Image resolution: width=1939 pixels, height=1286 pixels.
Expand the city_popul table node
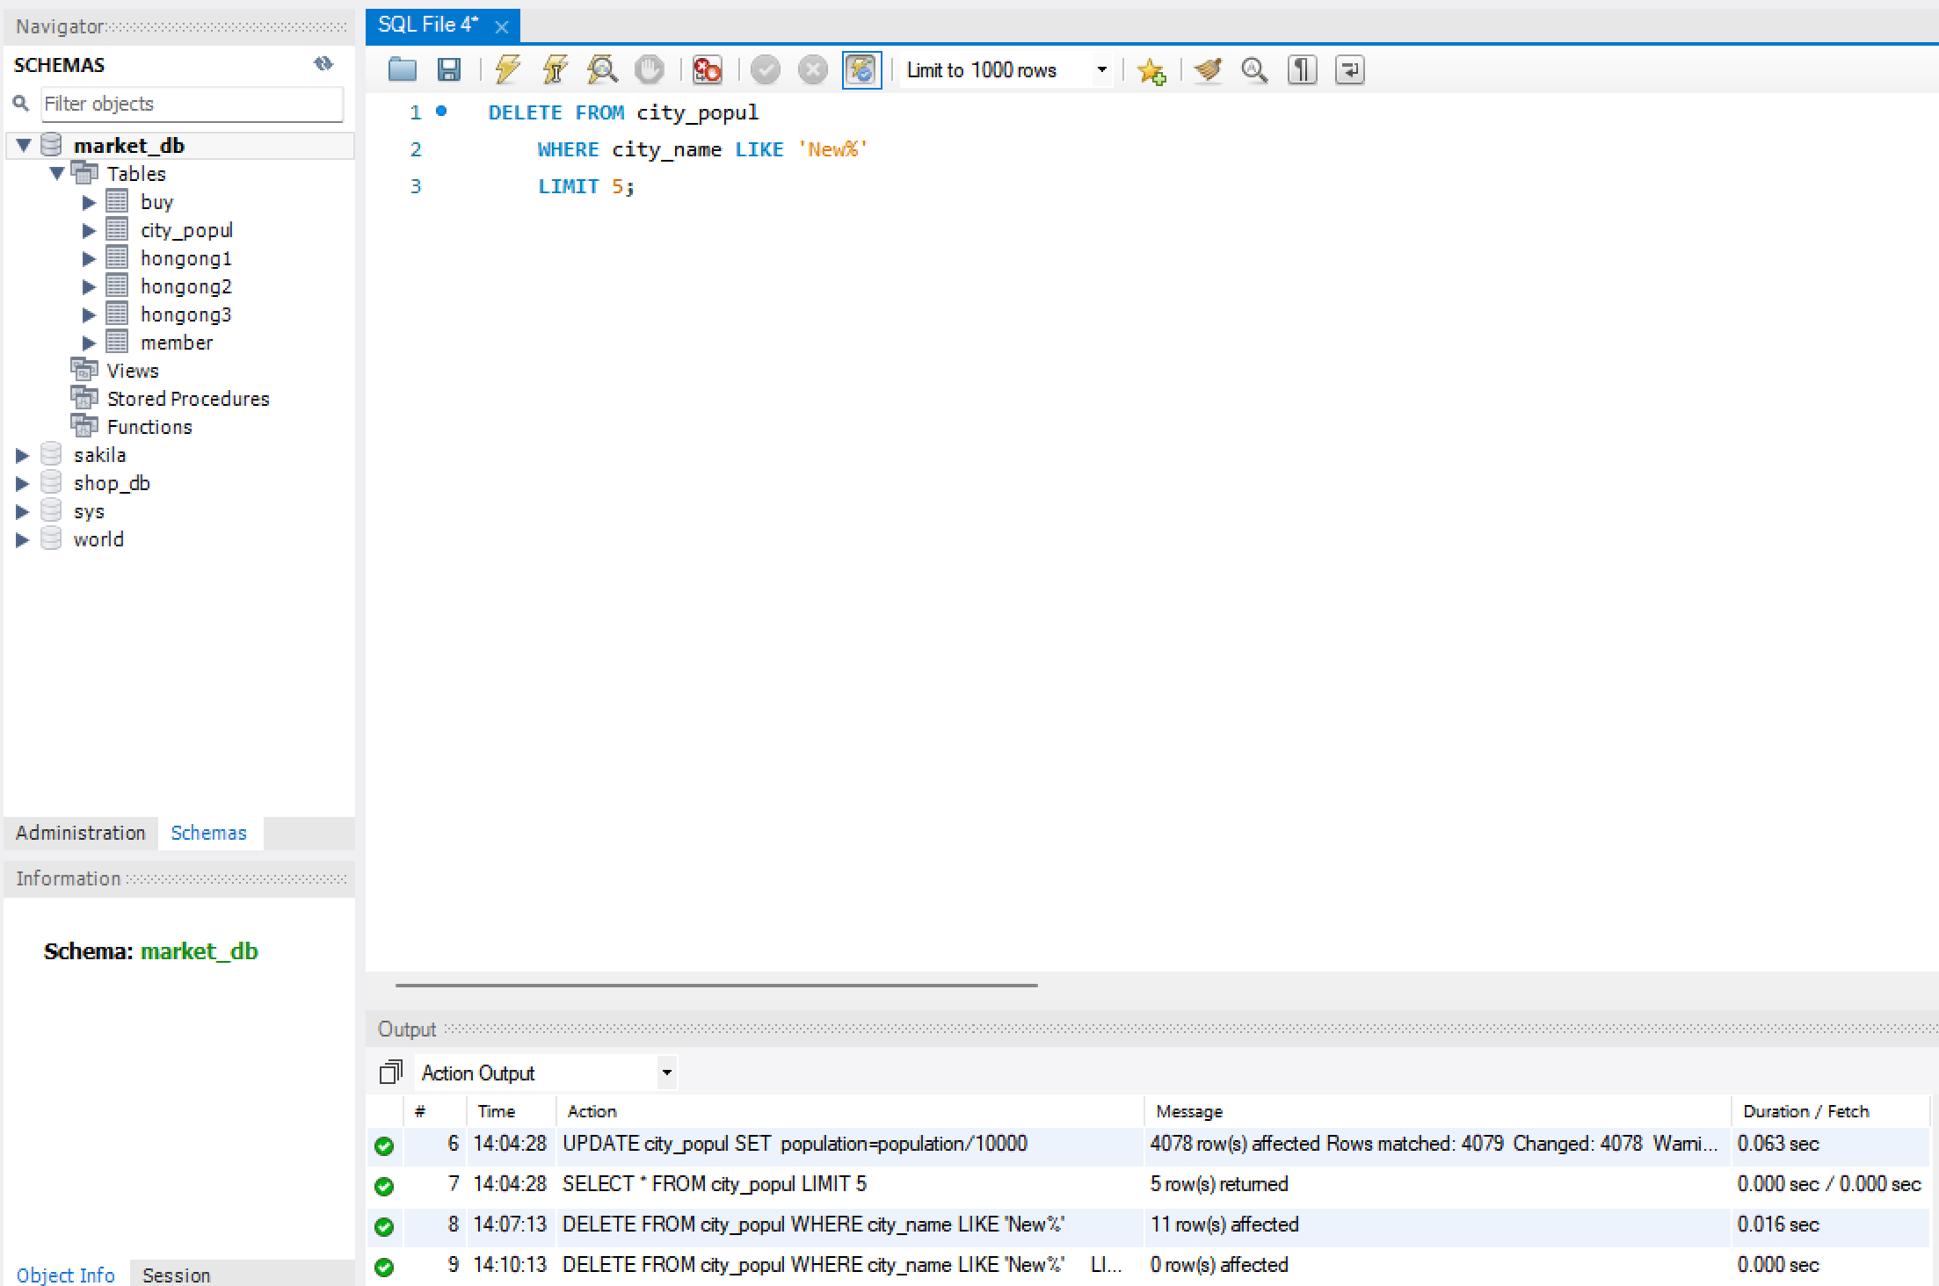89,230
